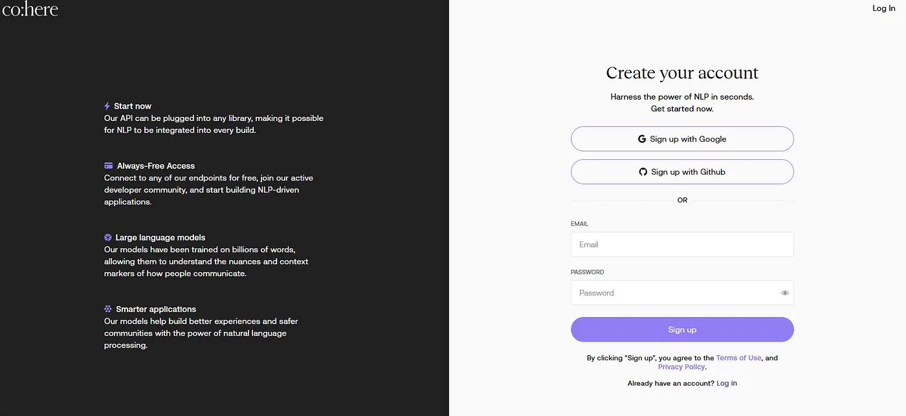This screenshot has height=416, width=906.
Task: Open the Terms of Use link
Action: [x=738, y=358]
